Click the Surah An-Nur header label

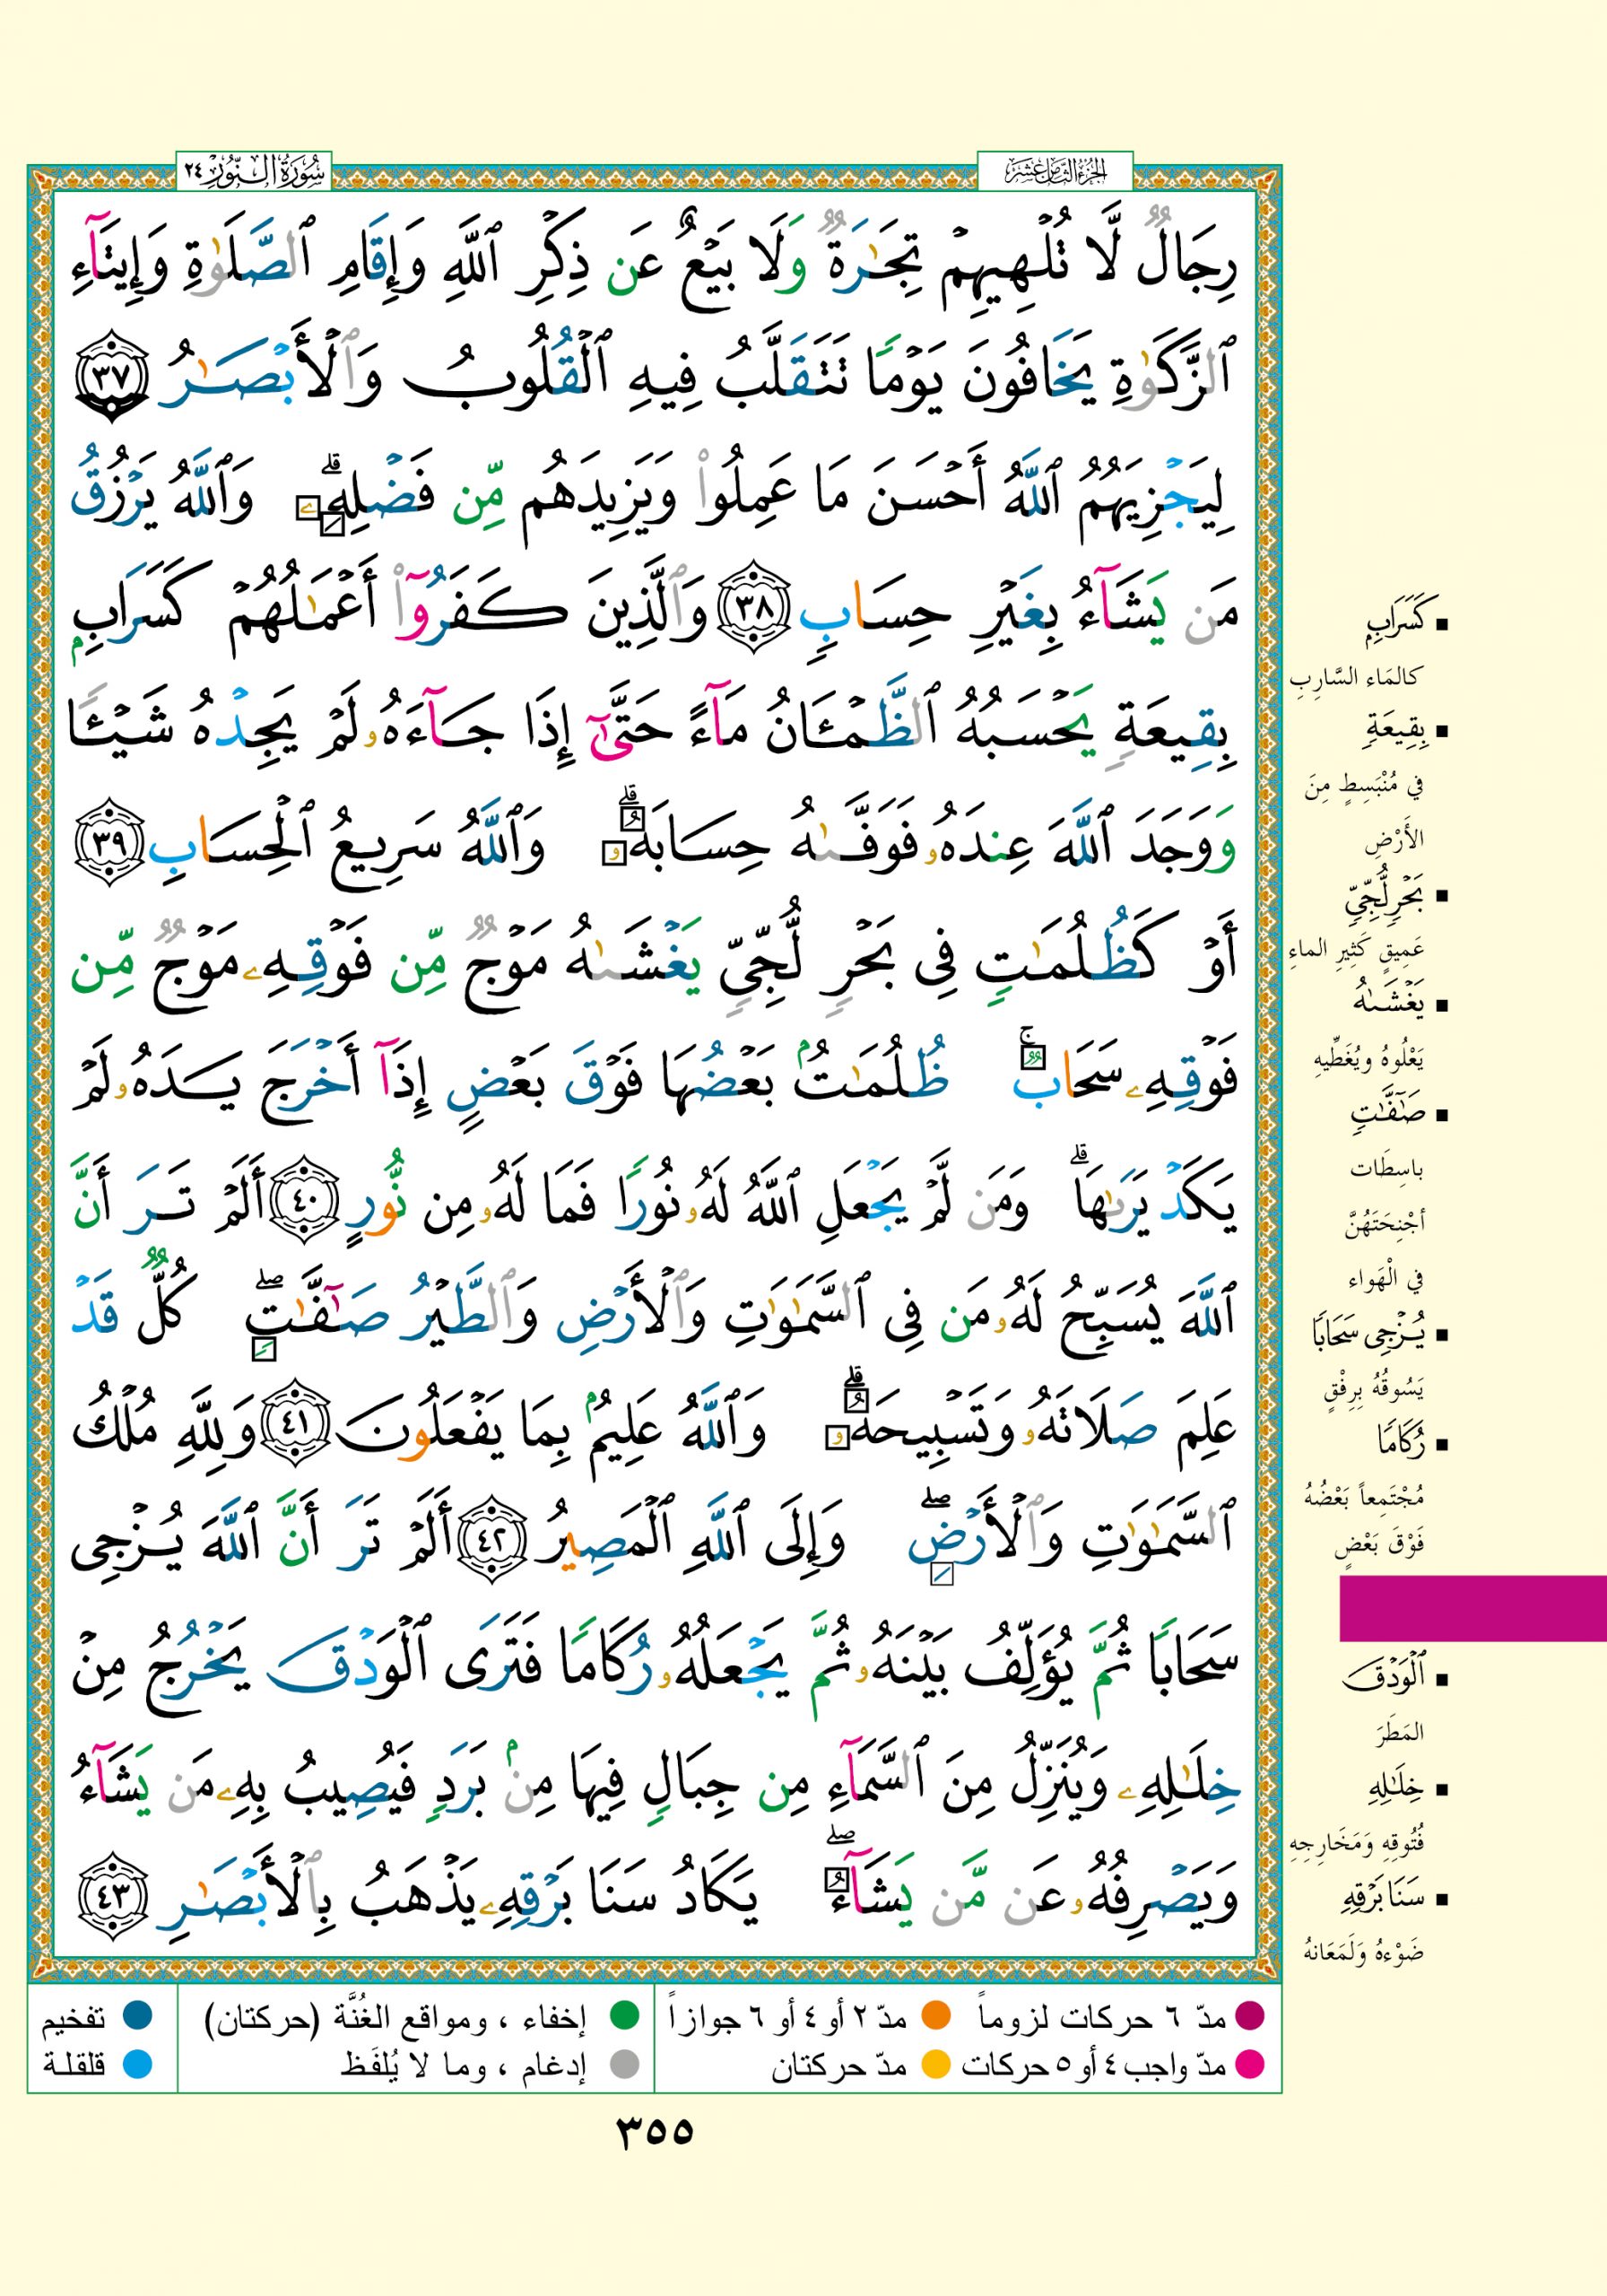[254, 172]
